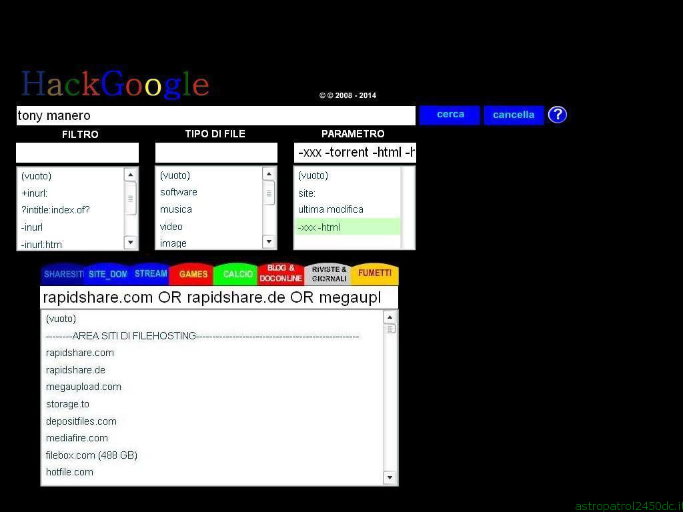The width and height of the screenshot is (683, 512).
Task: Click the filehosting sites list scrollbar thumb
Action: (390, 329)
